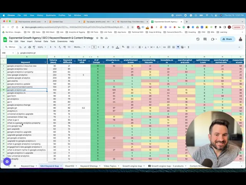This screenshot has width=246, height=185.
Task: Open the text color picker
Action: click(117, 47)
